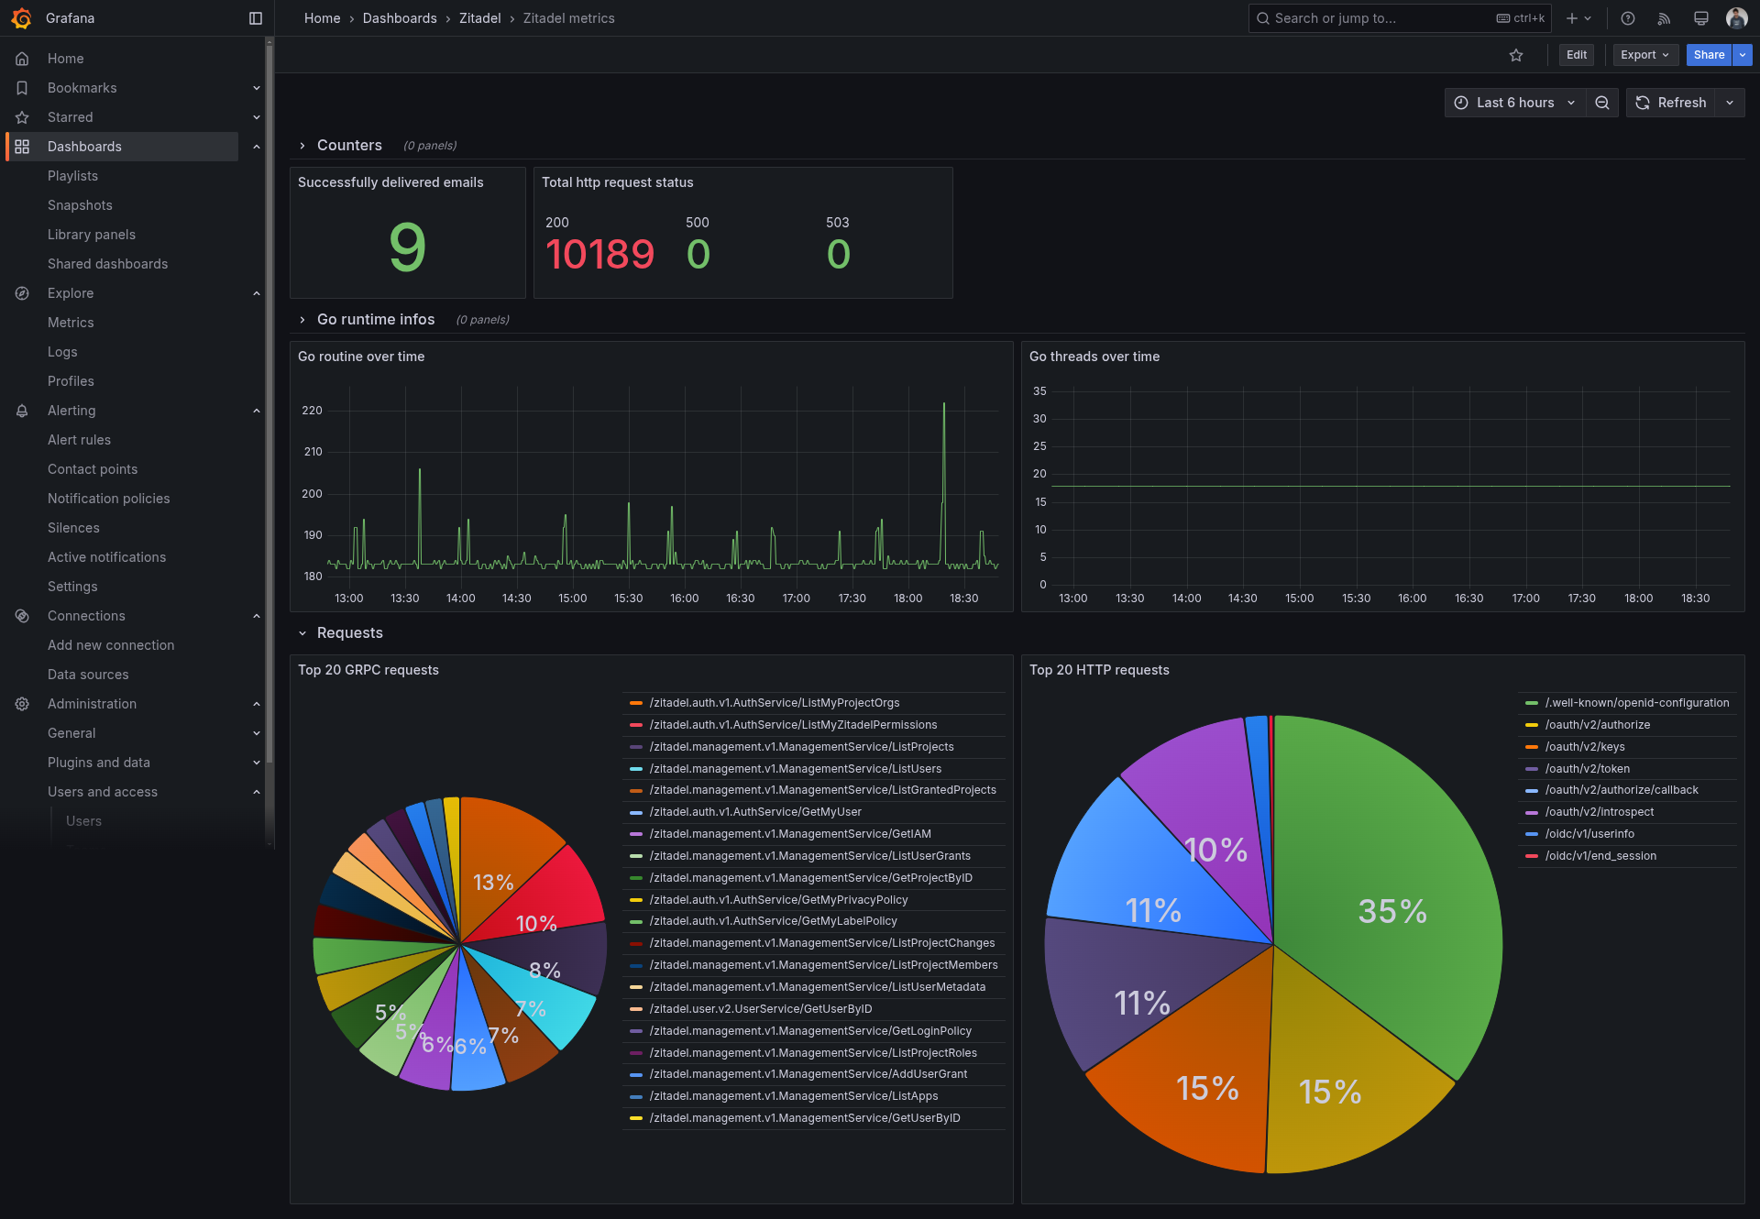
Task: Click the Dashboards grid icon in sidebar
Action: pyautogui.click(x=22, y=147)
